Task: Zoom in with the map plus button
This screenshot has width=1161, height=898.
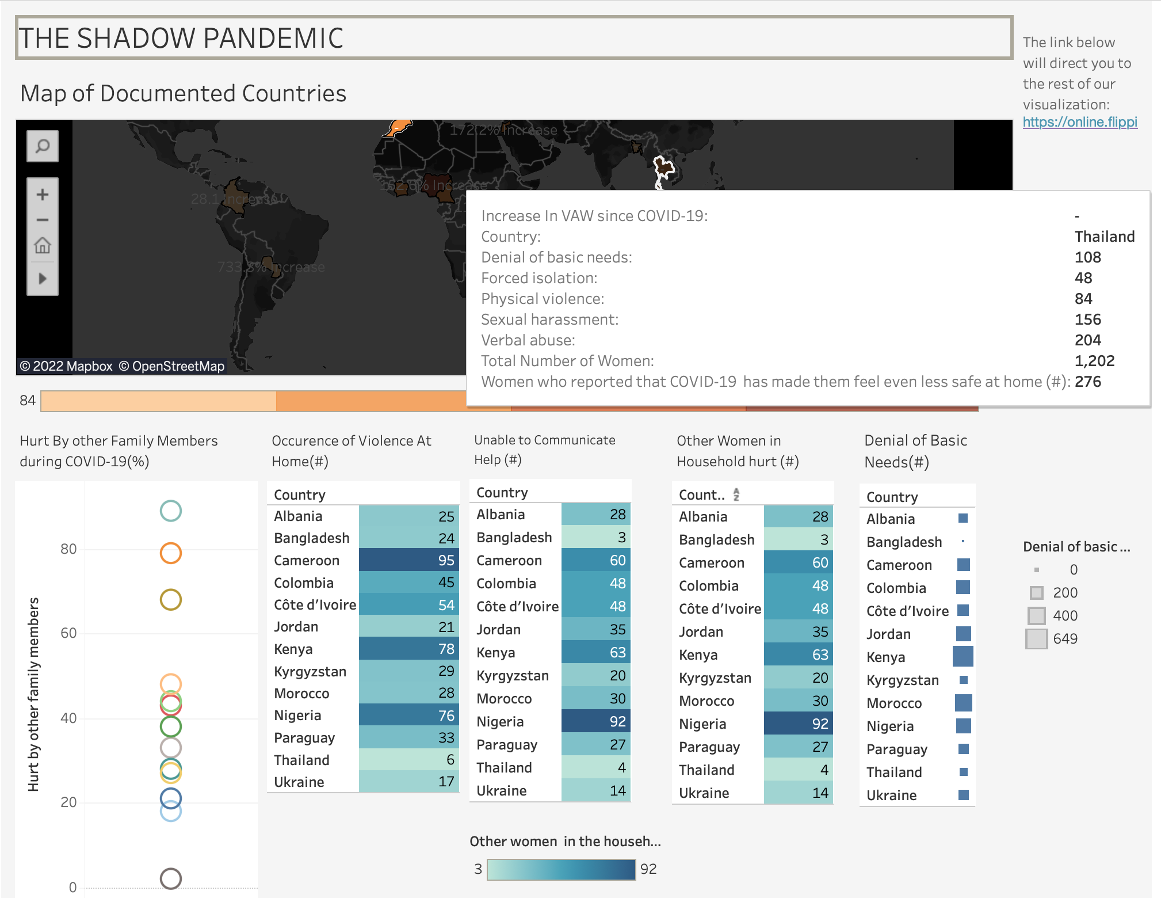Action: [42, 195]
